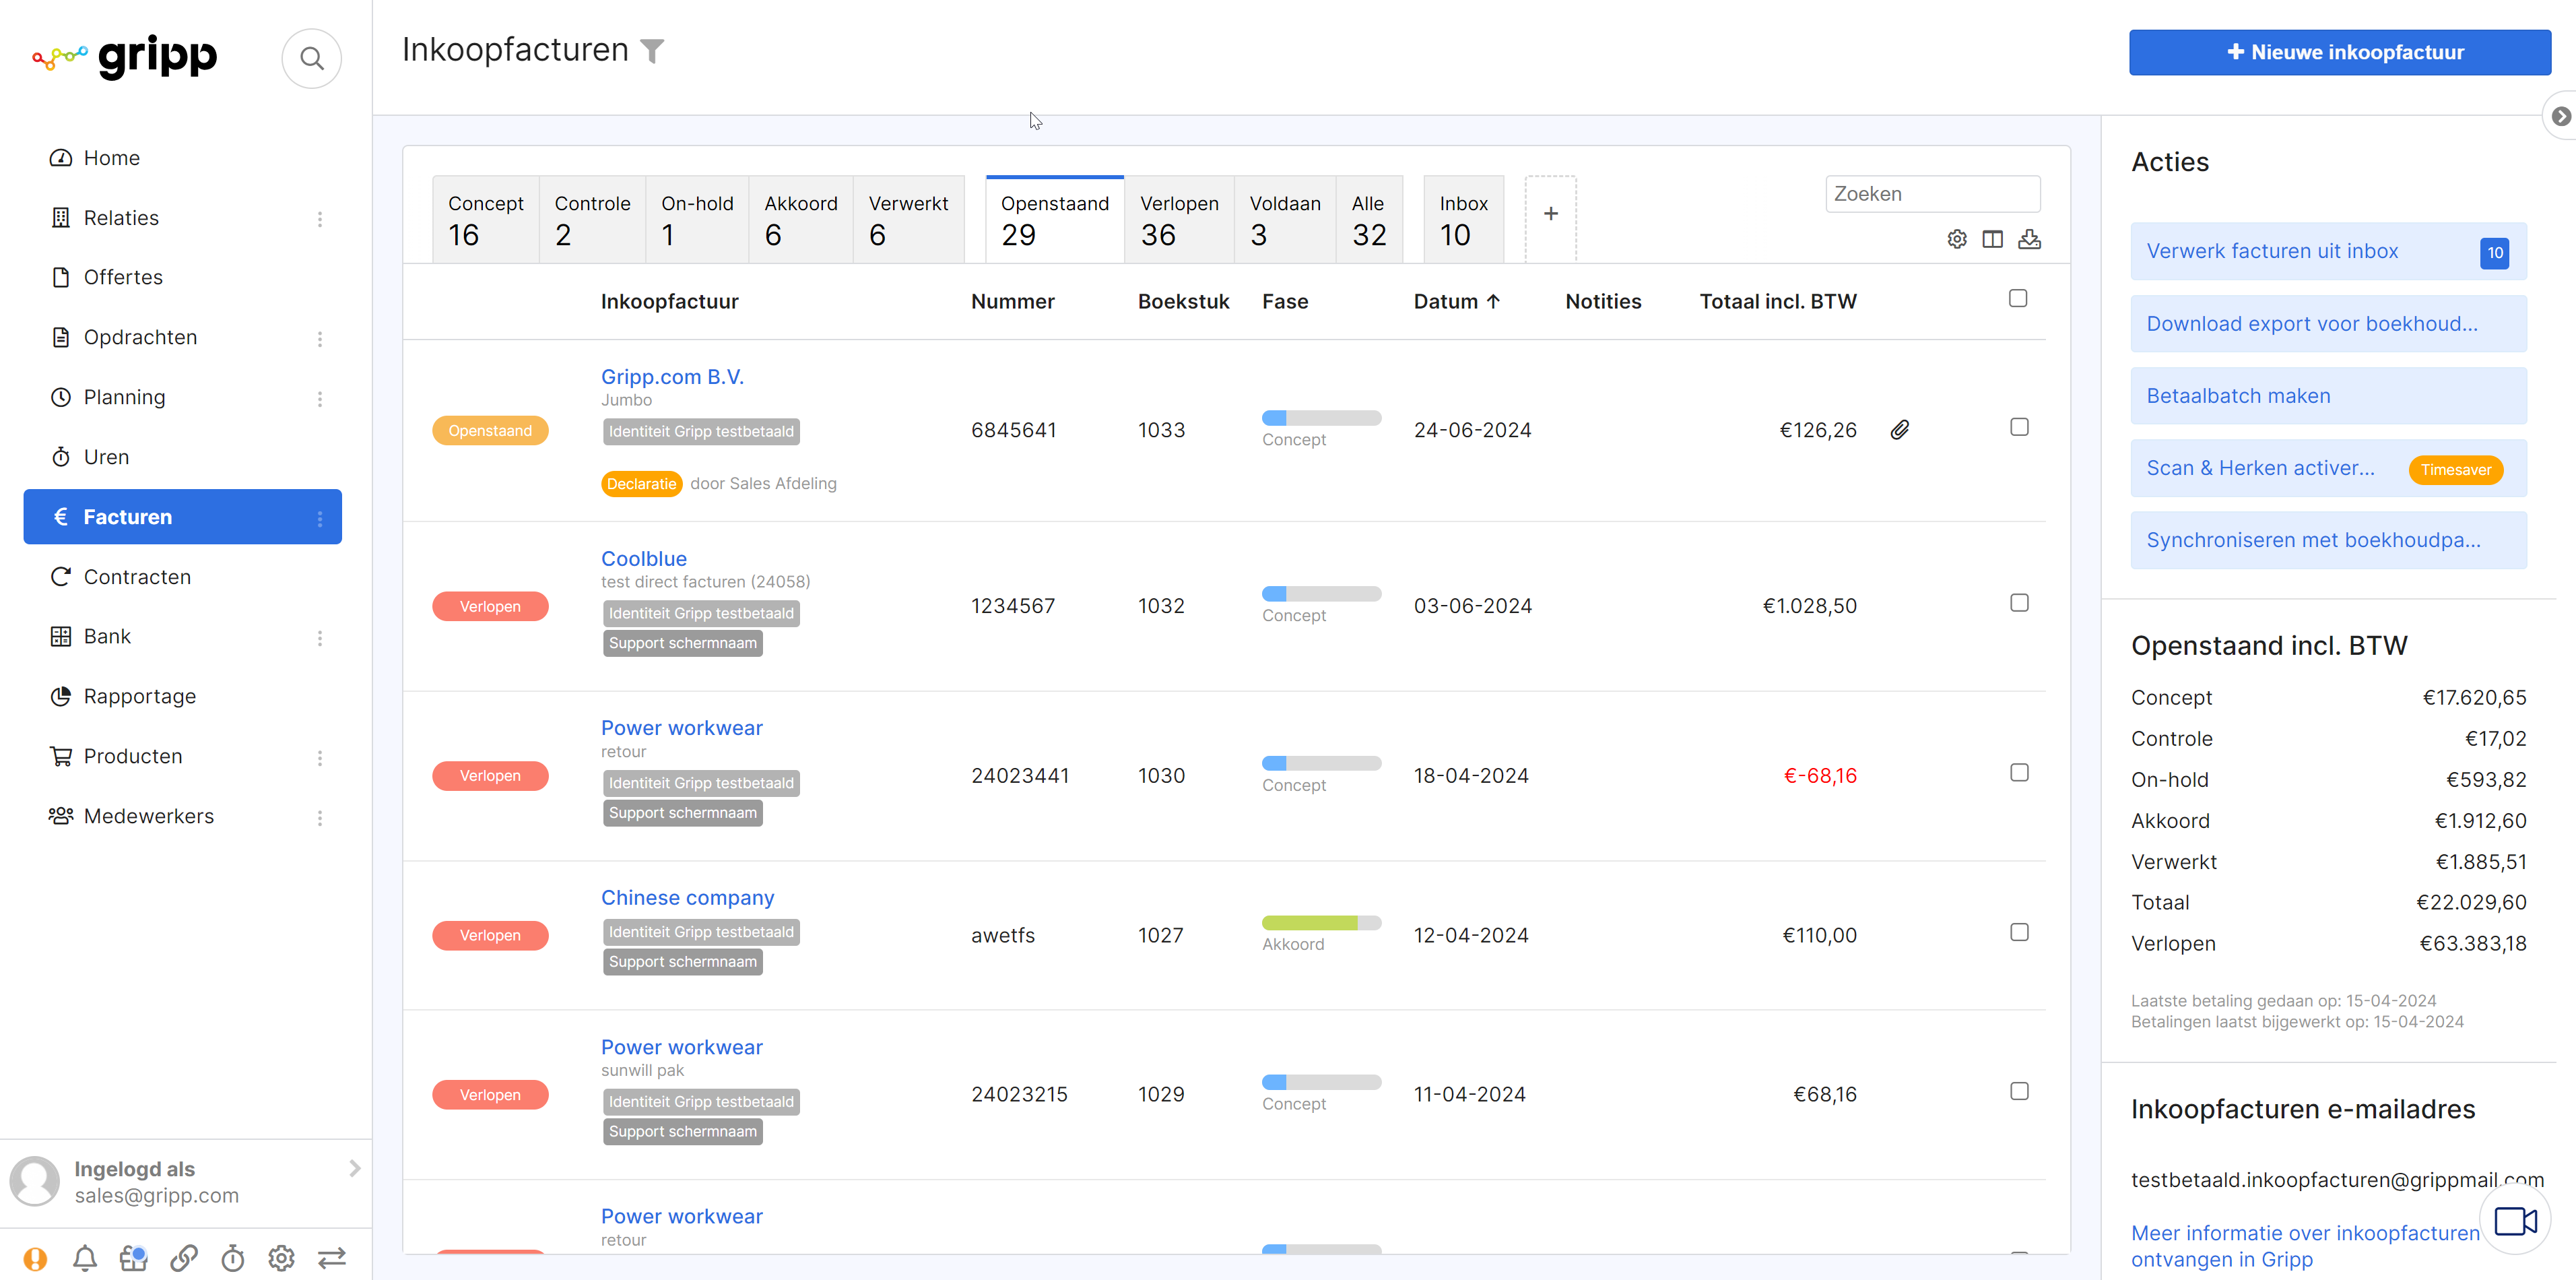Expand Medewerkers submenu dots
Viewport: 2576px width, 1280px height.
pos(320,818)
